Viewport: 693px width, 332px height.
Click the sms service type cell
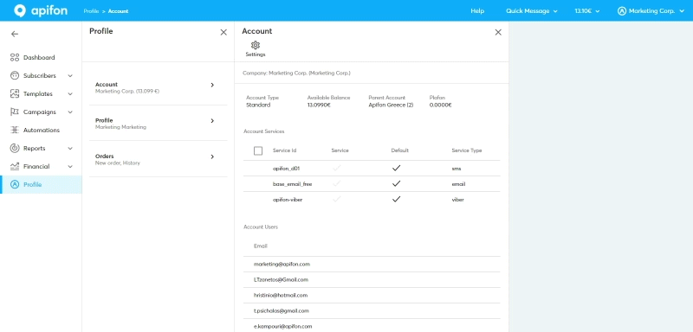(457, 169)
